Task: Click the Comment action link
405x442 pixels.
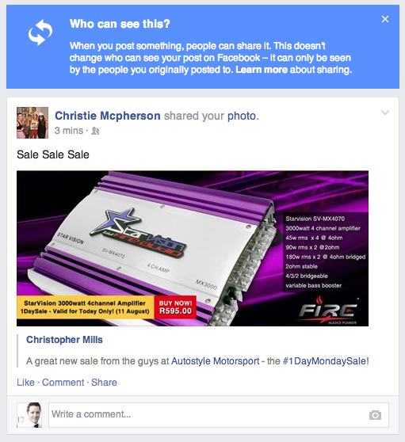Action: (63, 383)
